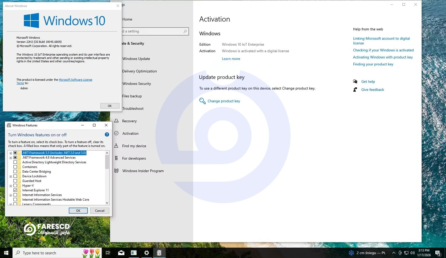The width and height of the screenshot is (446, 258).
Task: Expand the .NET Framework 3.5 tree node
Action: (11, 153)
